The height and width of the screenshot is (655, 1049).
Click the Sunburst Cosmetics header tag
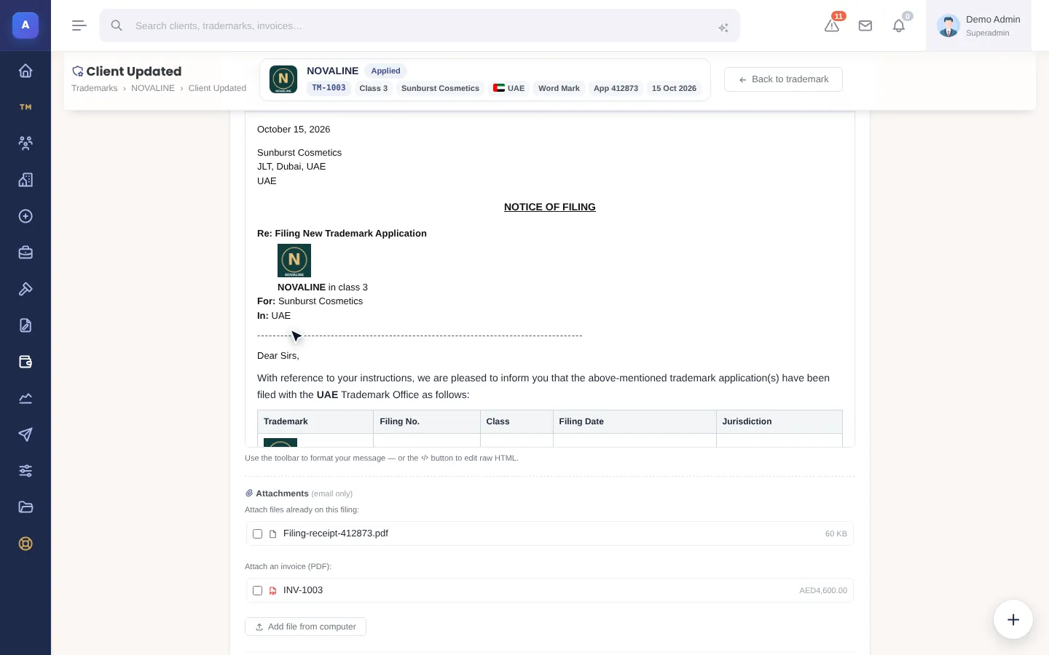click(x=440, y=88)
